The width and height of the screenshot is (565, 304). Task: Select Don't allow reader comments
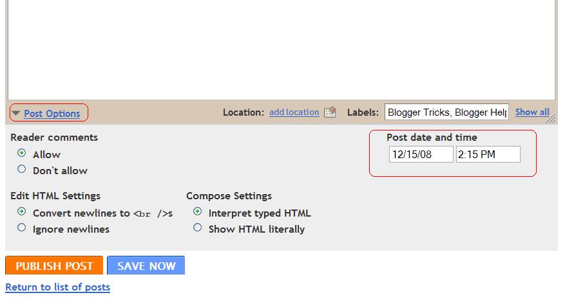[x=22, y=169]
